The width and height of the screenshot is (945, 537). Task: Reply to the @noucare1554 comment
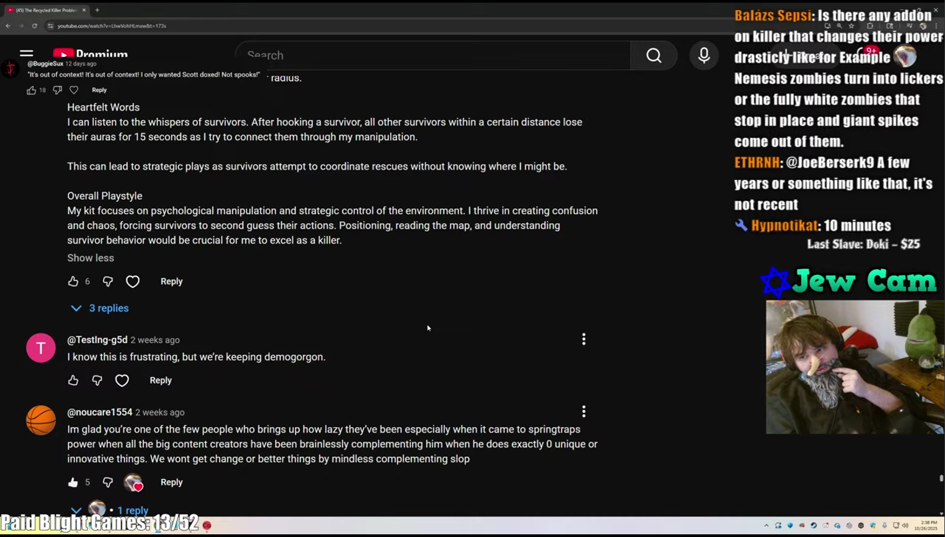(x=171, y=482)
